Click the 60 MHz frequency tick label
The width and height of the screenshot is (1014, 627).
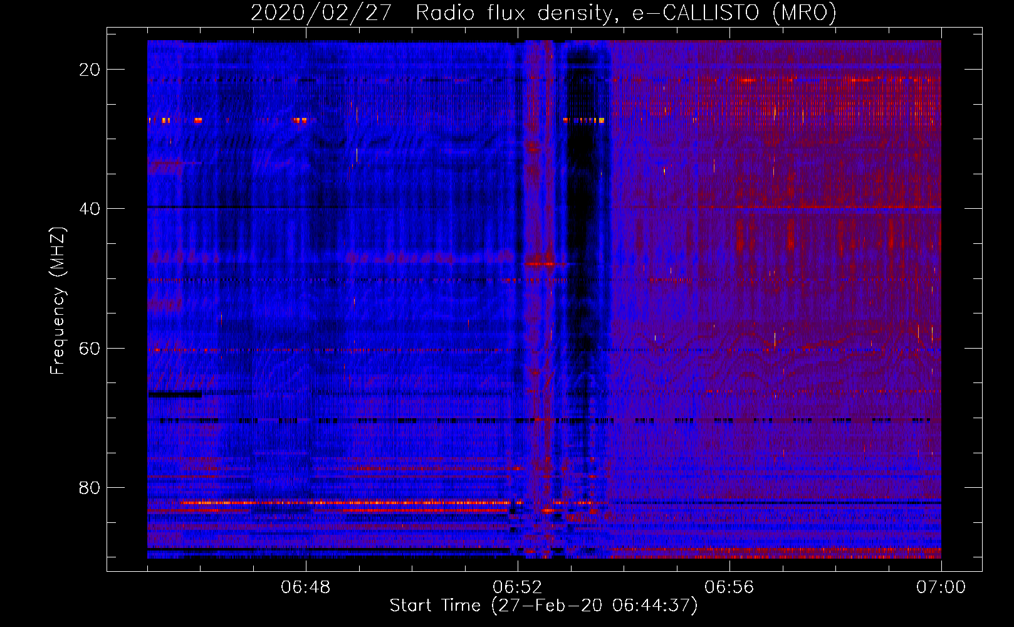[x=90, y=348]
